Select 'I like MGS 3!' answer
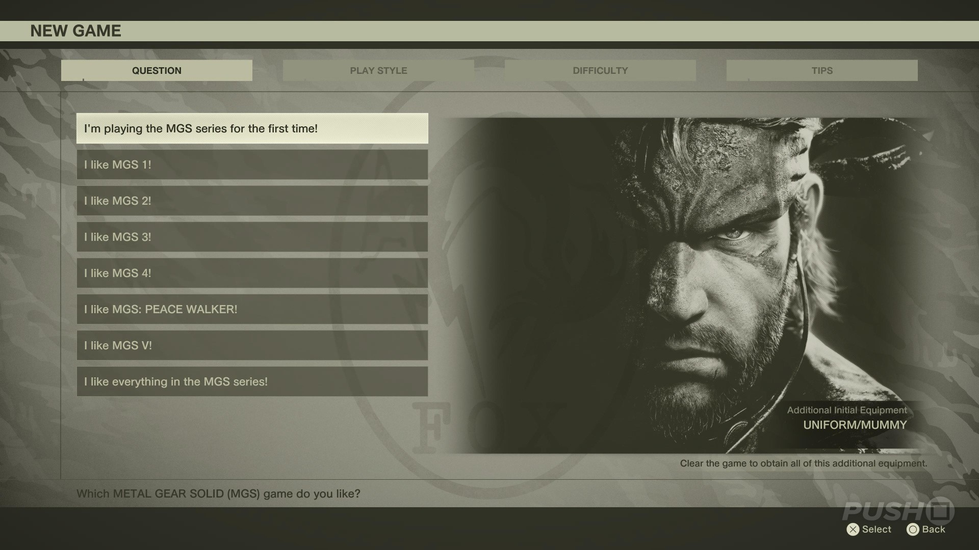Viewport: 979px width, 550px height. (252, 237)
